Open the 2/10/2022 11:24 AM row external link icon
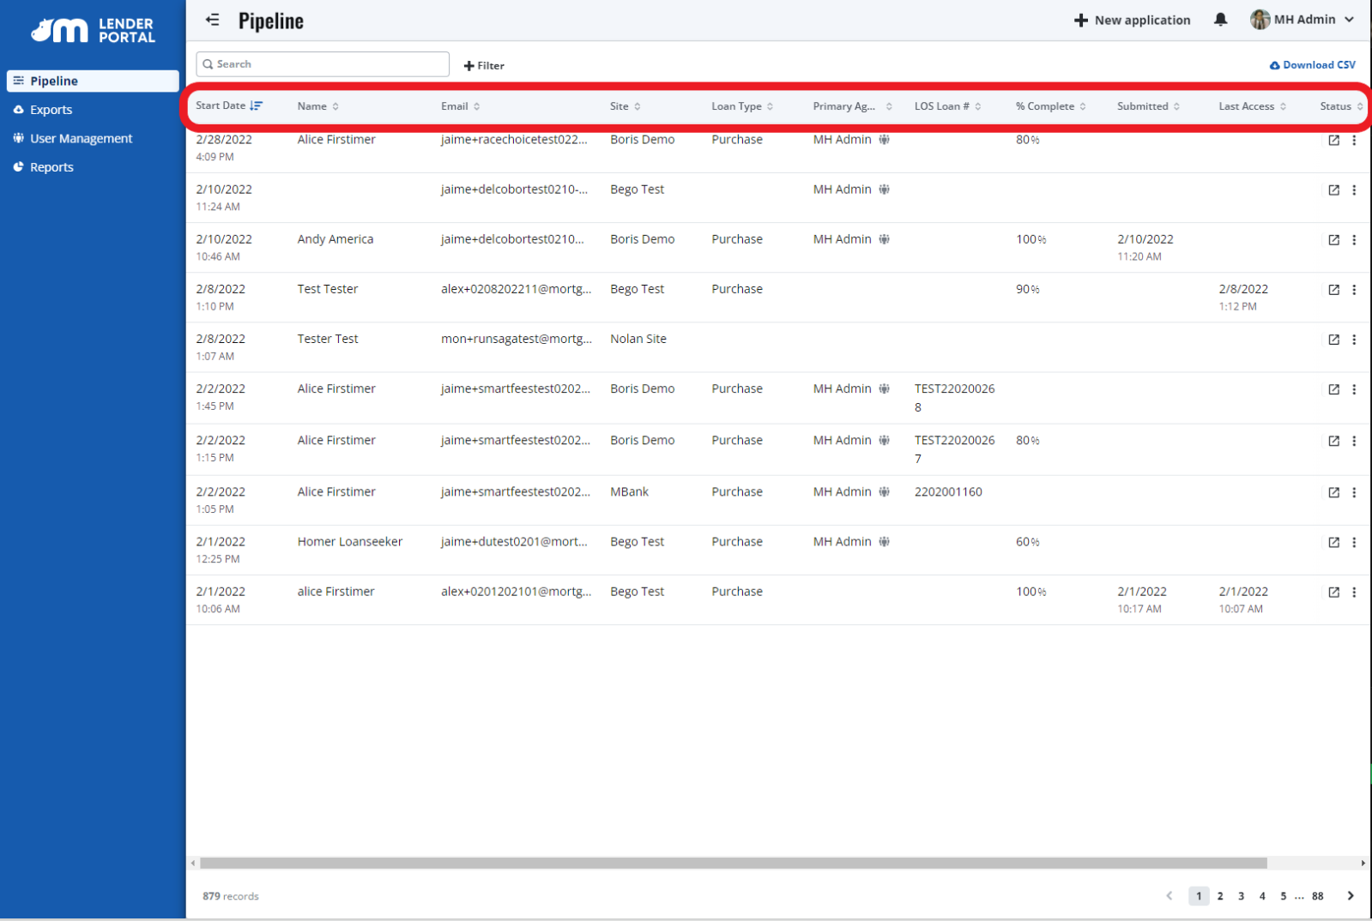This screenshot has width=1372, height=921. tap(1333, 190)
